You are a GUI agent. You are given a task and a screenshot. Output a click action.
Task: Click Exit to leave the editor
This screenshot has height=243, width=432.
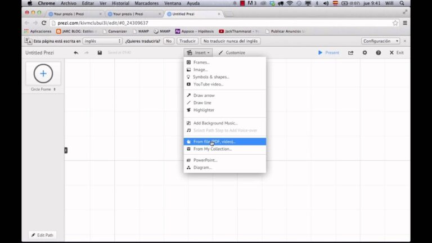click(397, 53)
